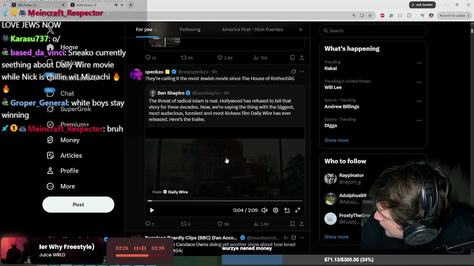474x266 pixels.
Task: Open the browser Extensions puzzle icon
Action: [x=409, y=16]
